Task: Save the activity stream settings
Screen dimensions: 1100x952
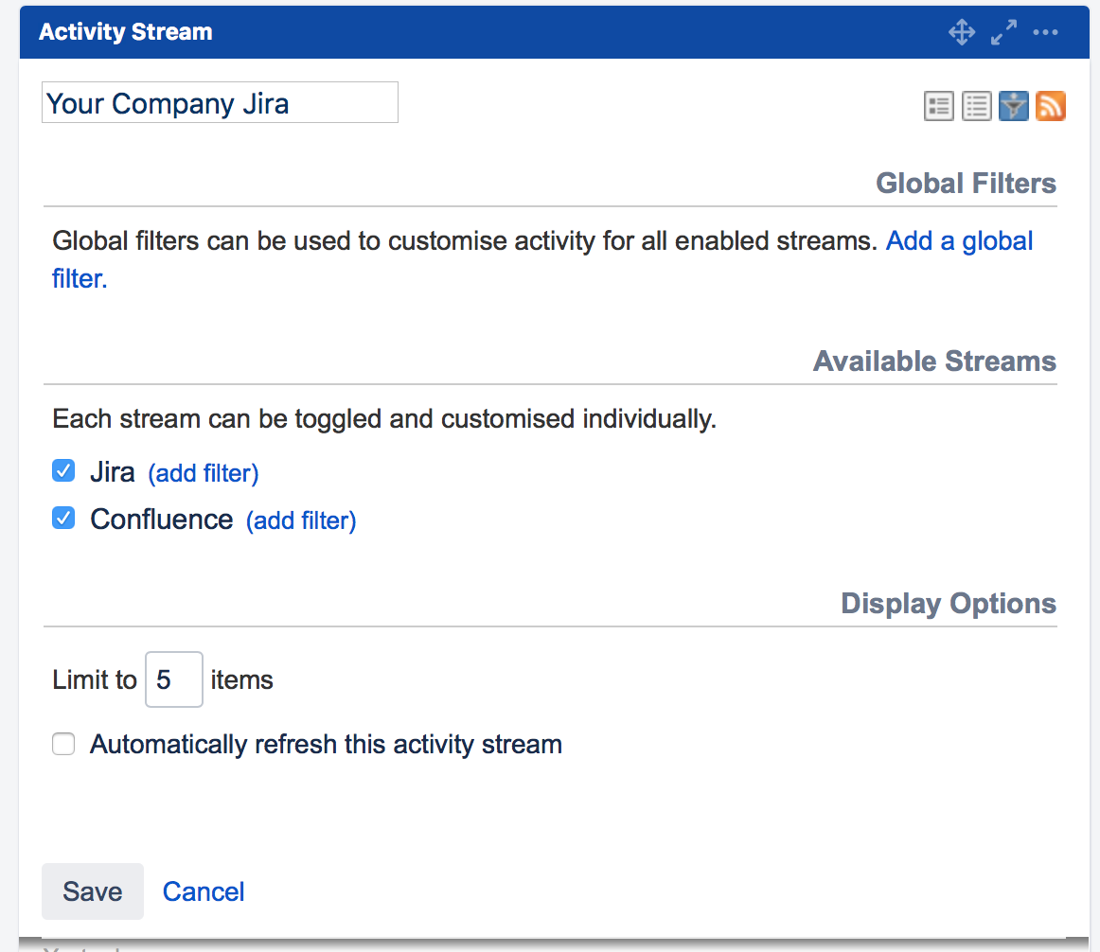Action: tap(92, 890)
